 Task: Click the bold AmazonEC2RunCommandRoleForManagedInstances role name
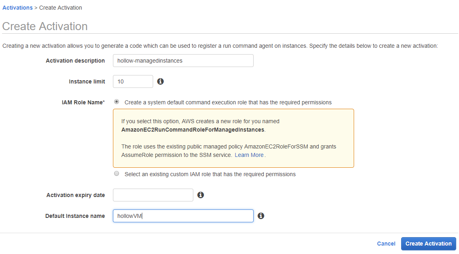[x=193, y=130]
